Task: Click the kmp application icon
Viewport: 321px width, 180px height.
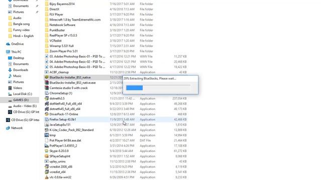Action: pos(47,135)
